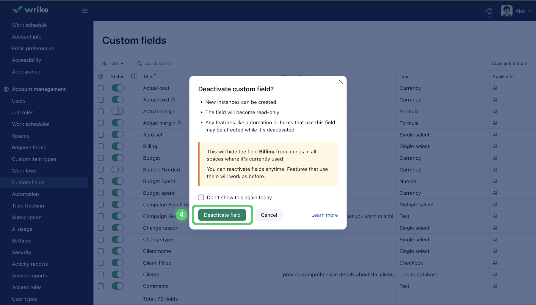Viewport: 536px width, 305px height.
Task: Click the Checkbox type cell
Action: click(x=411, y=263)
